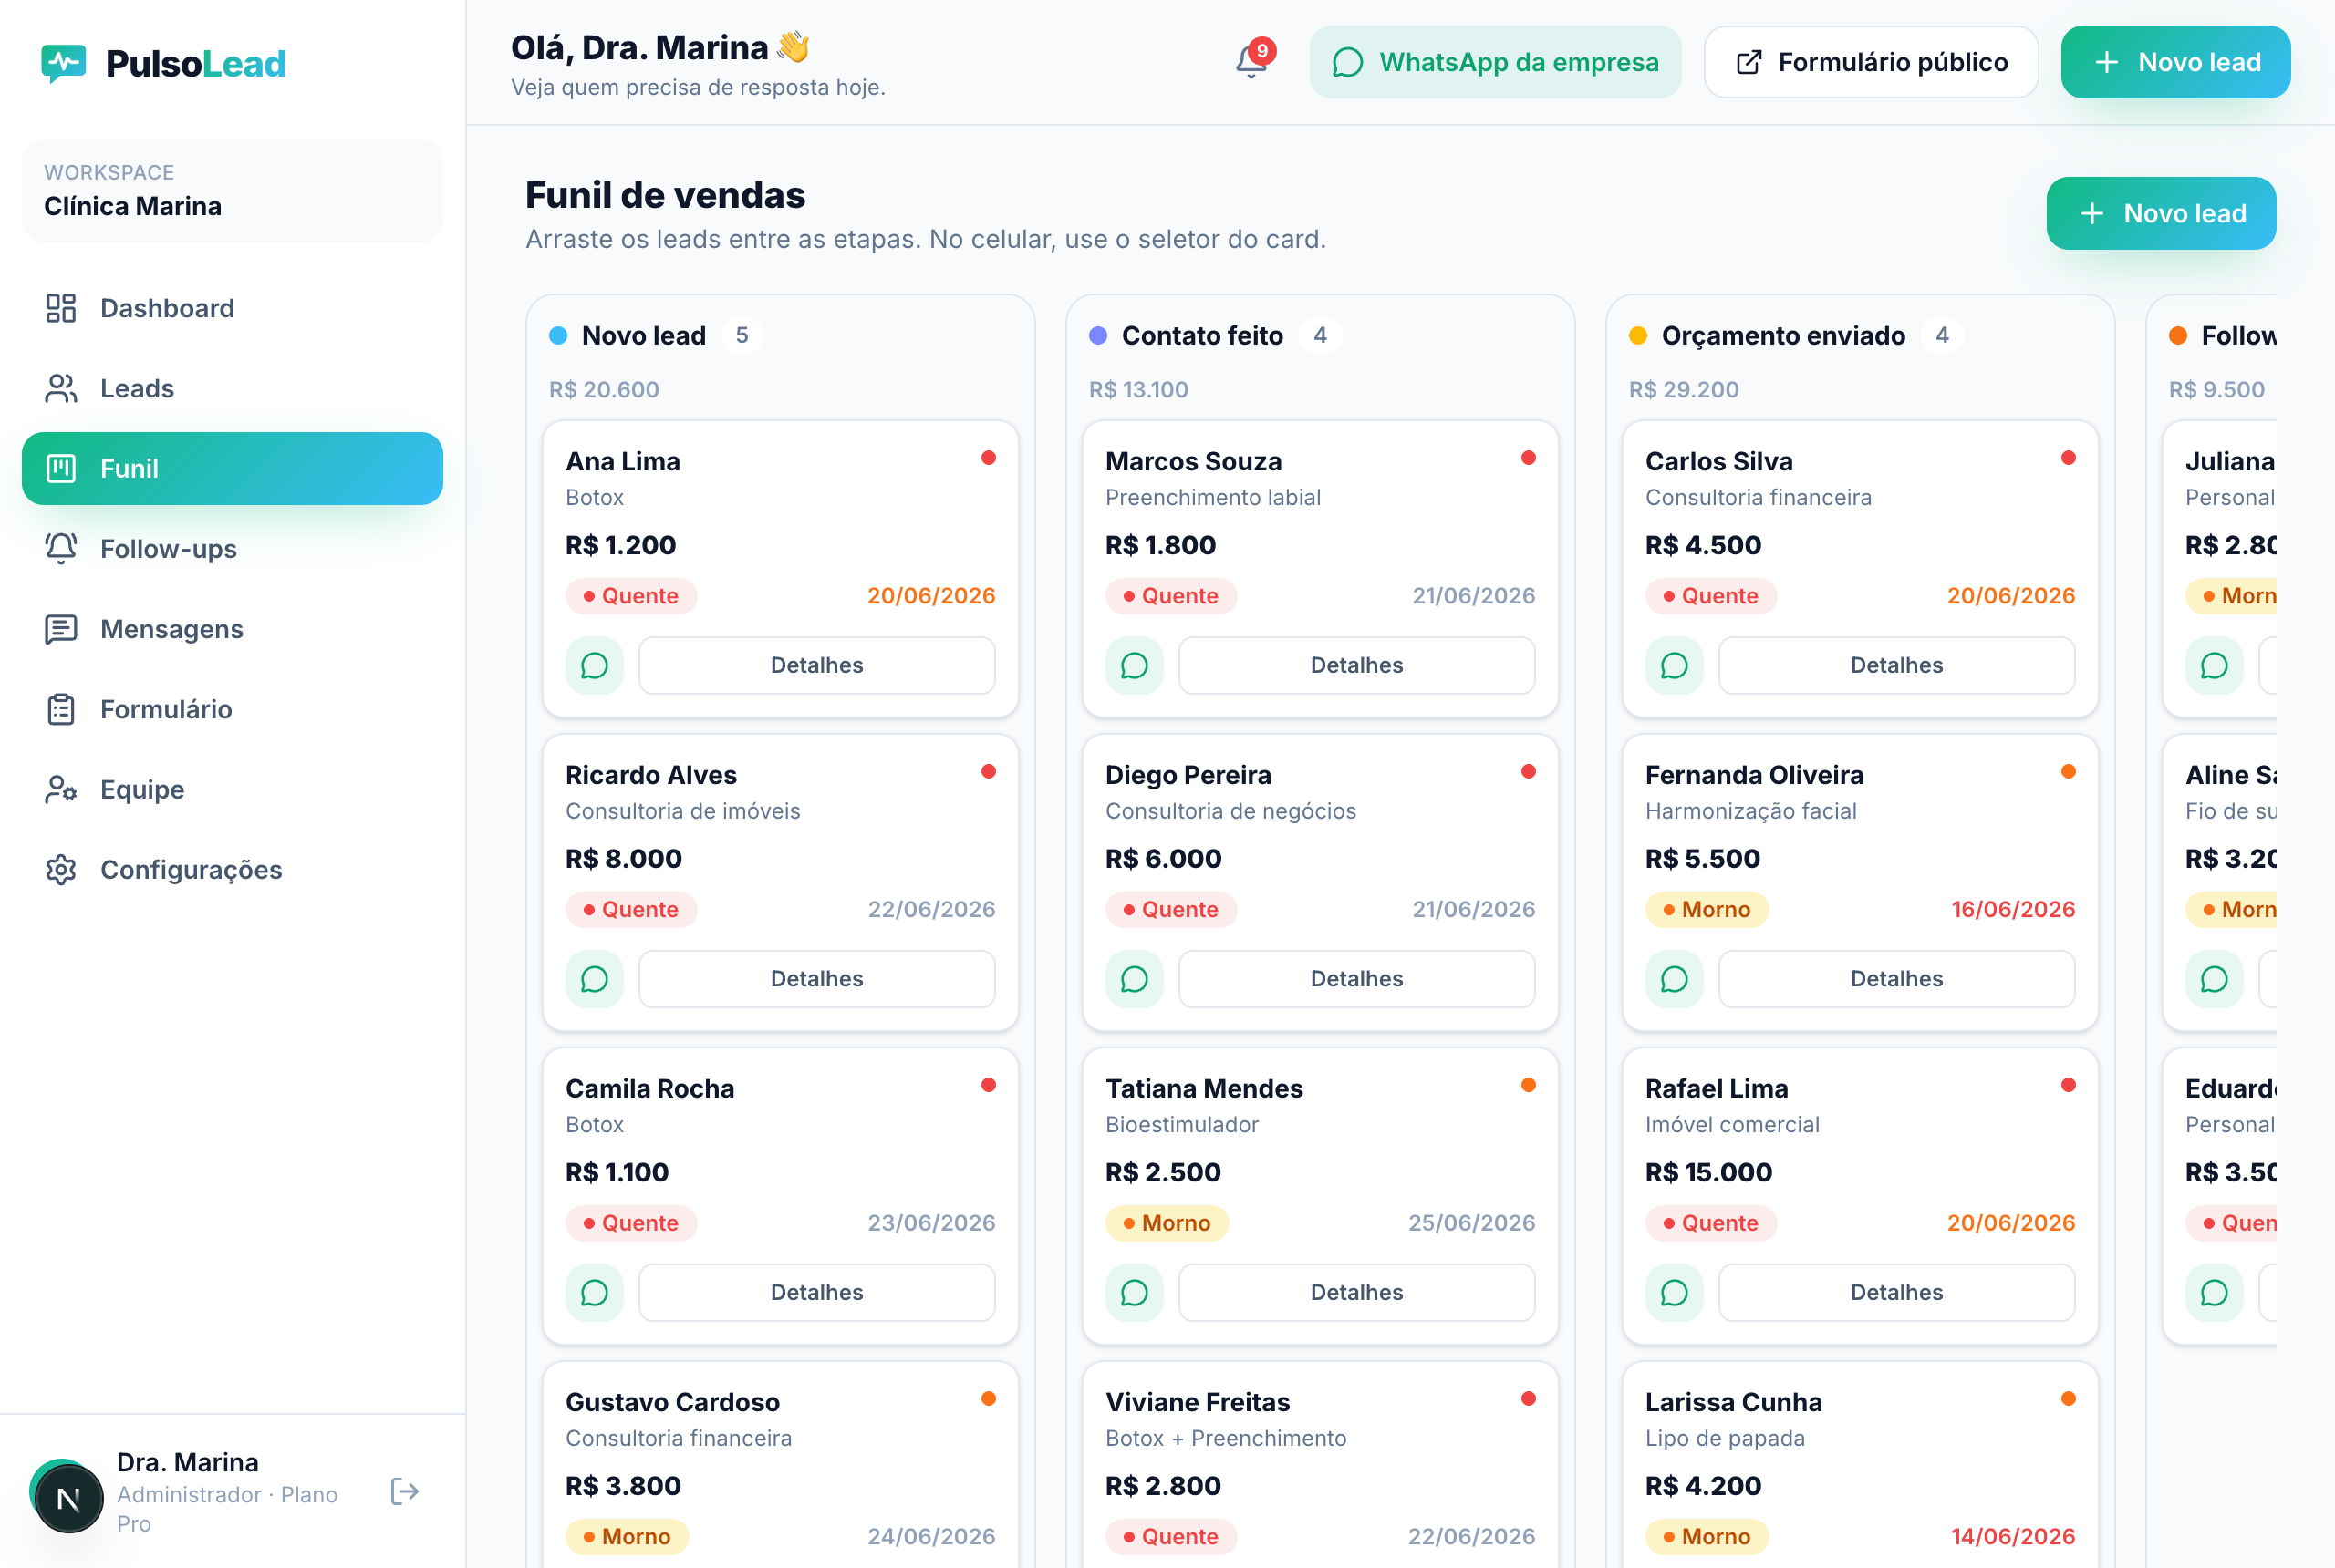
Task: Open Detalhes for Camila Rocha
Action: 817,1293
